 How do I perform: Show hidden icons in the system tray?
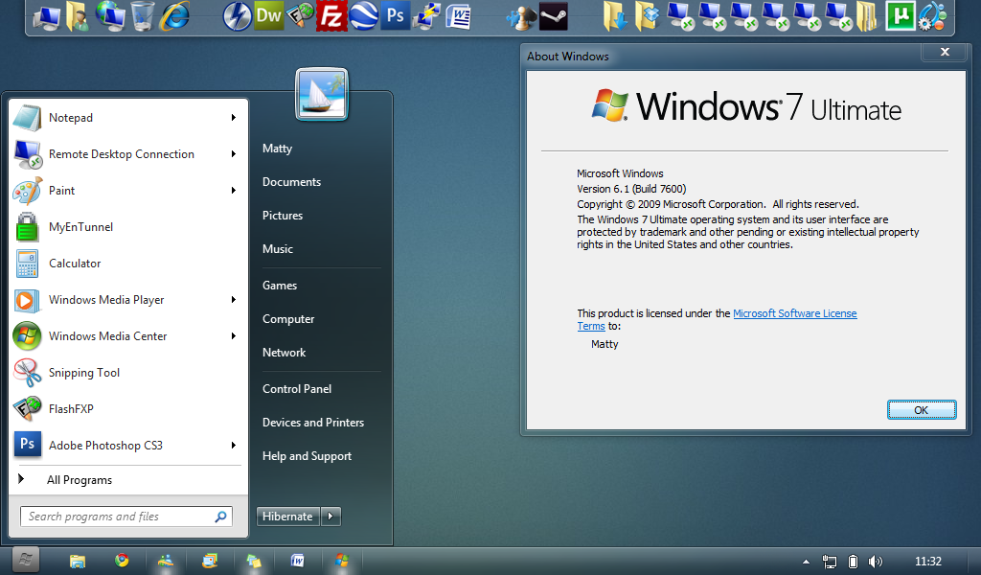806,562
